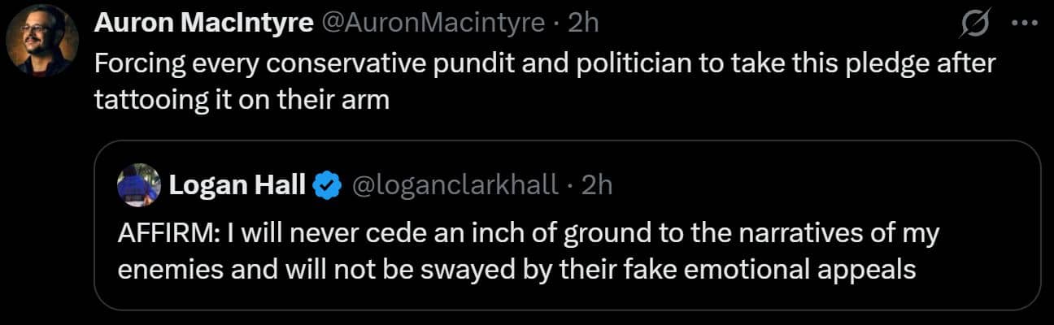The width and height of the screenshot is (1054, 325).
Task: Open the main post's 2h timestamp
Action: click(x=582, y=23)
